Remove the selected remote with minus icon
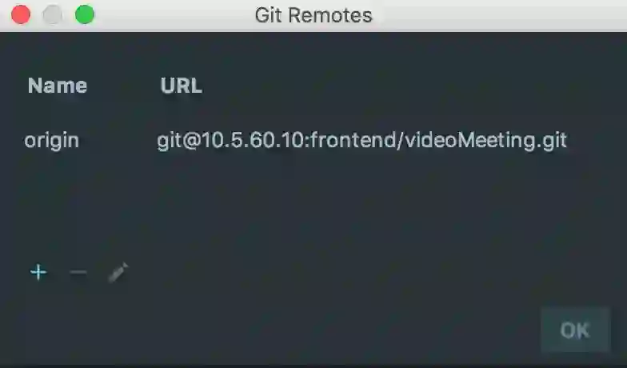 click(78, 272)
